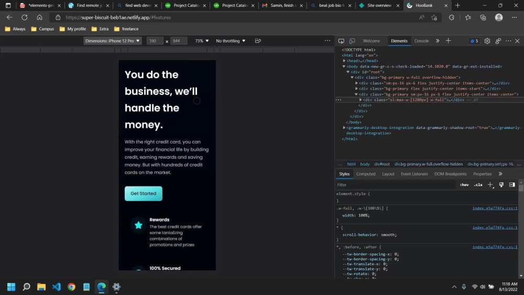Customize and control DevTools menu
The width and height of the screenshot is (524, 295).
click(508, 41)
